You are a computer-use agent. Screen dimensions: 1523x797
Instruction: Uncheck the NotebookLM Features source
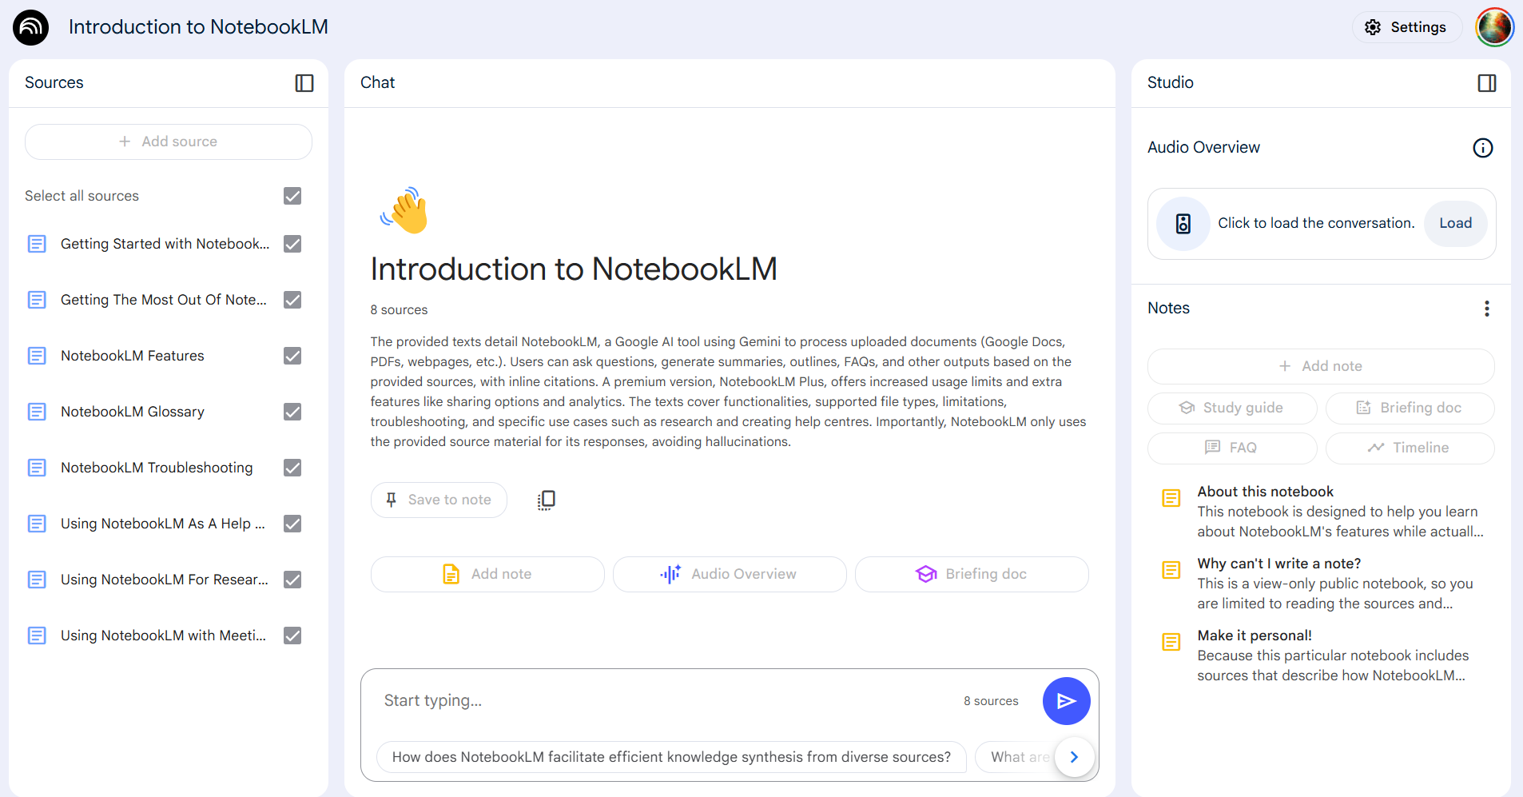[292, 356]
